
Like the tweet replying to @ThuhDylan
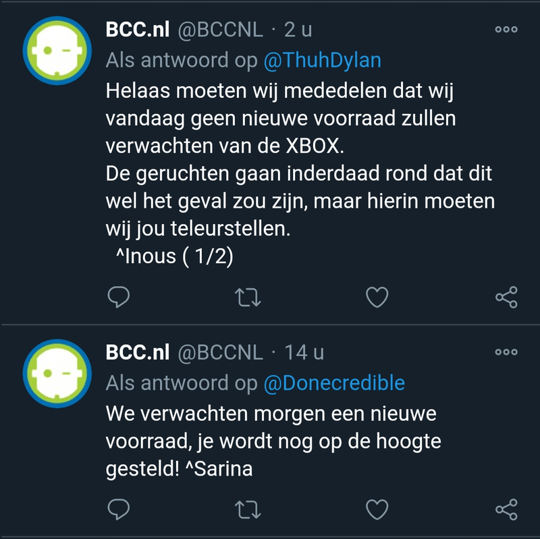pos(377,297)
